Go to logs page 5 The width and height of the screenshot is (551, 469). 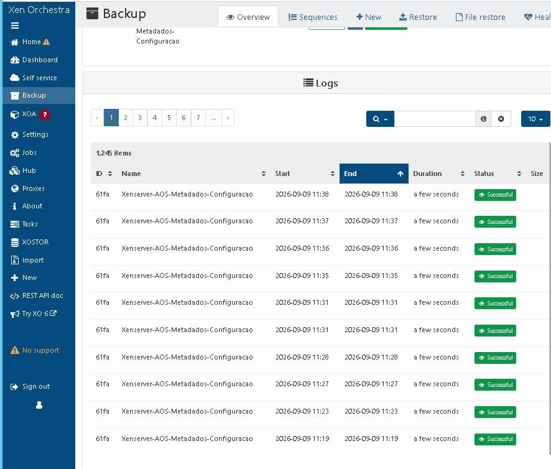[x=169, y=118]
